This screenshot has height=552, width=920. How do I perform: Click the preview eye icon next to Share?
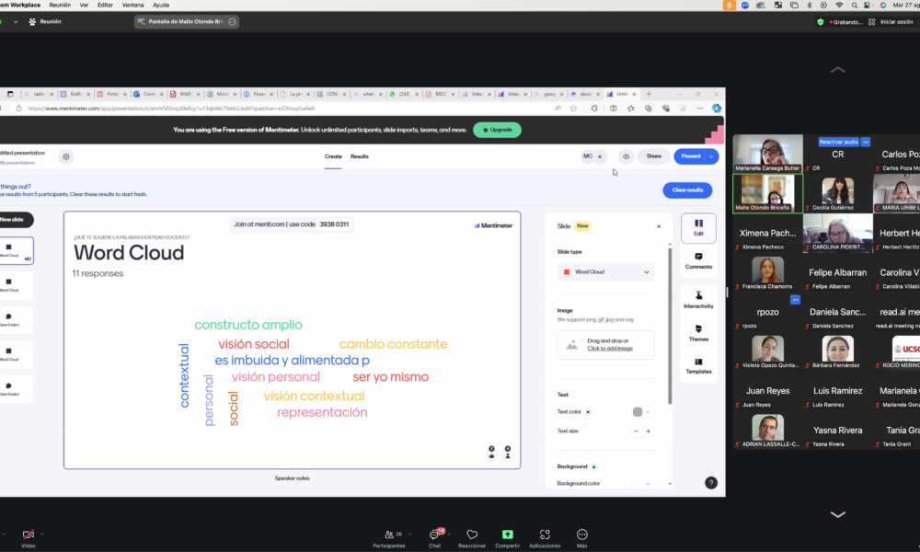[626, 156]
